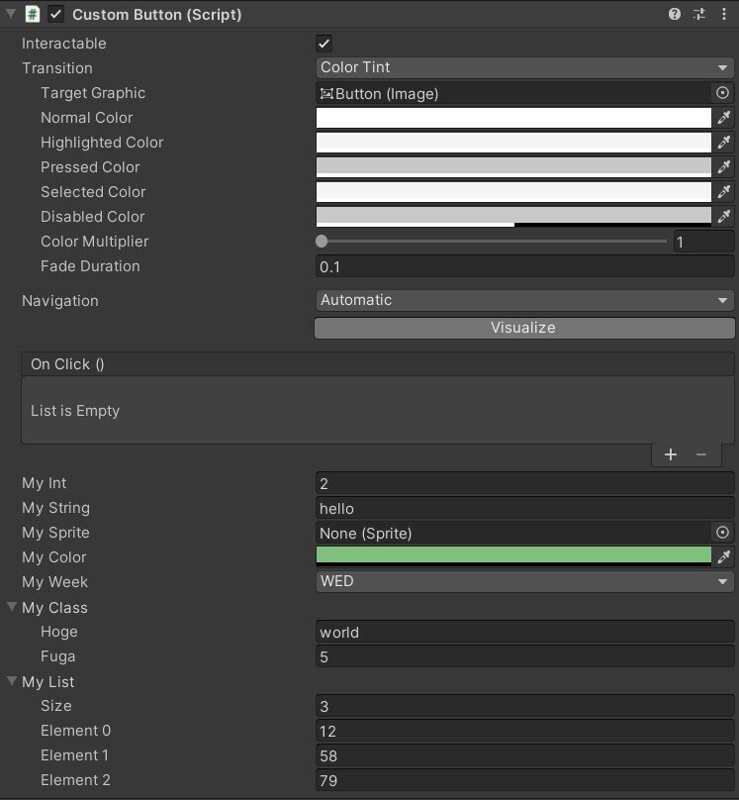Click the Color Multiplier label
Image resolution: width=739 pixels, height=800 pixels.
point(95,242)
